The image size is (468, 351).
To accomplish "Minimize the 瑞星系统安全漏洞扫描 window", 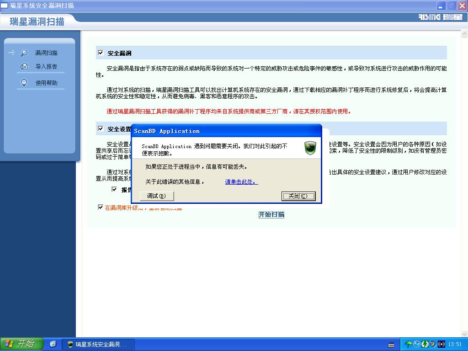I will click(x=441, y=5).
